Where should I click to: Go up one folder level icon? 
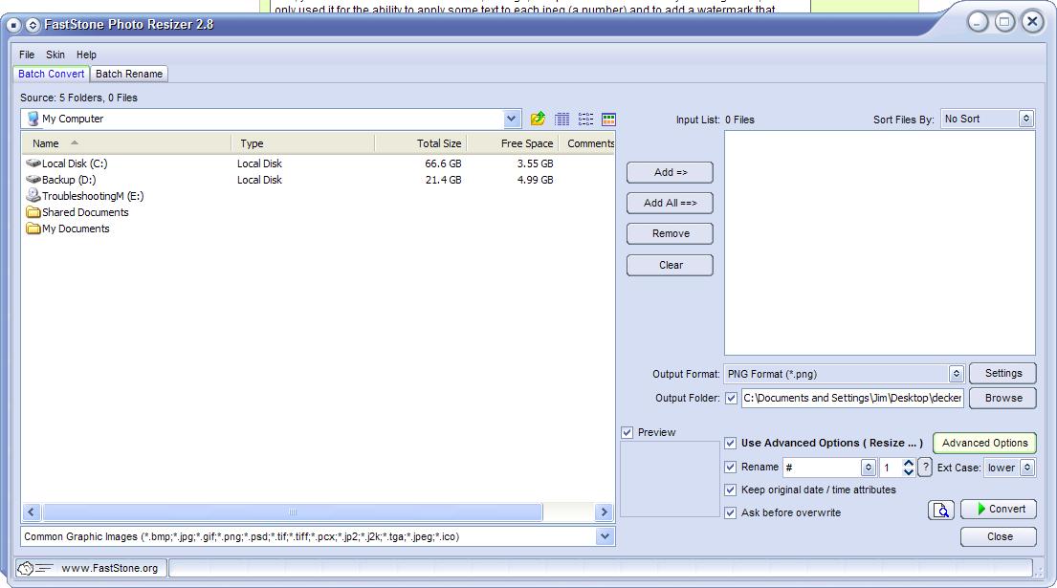[538, 120]
